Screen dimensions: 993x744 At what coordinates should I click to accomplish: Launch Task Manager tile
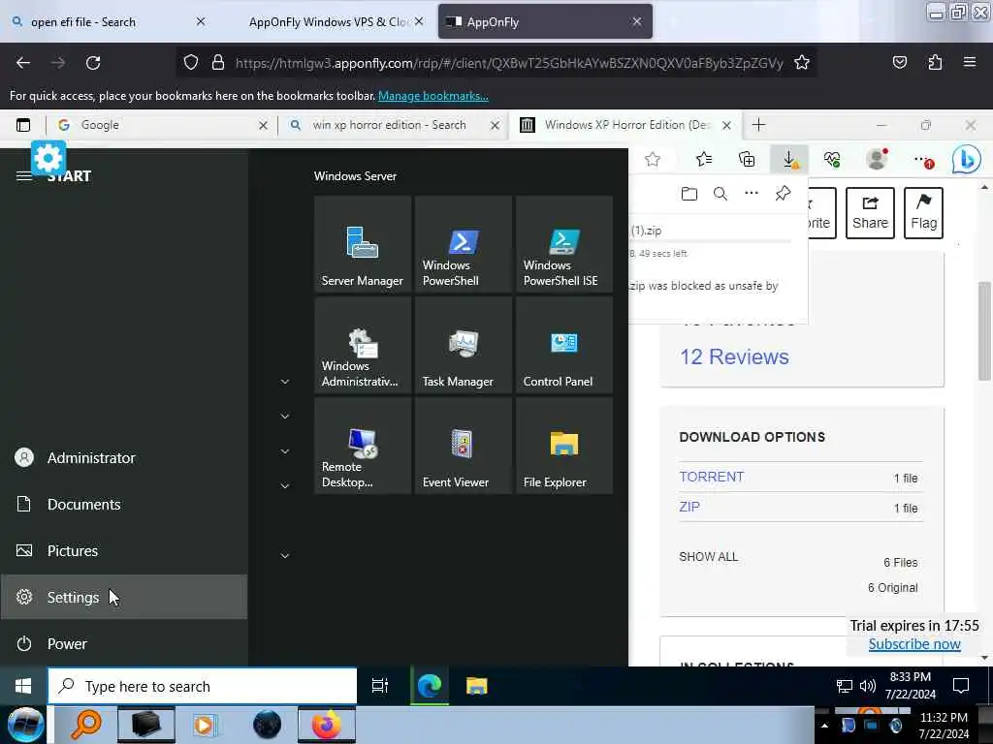tap(463, 345)
